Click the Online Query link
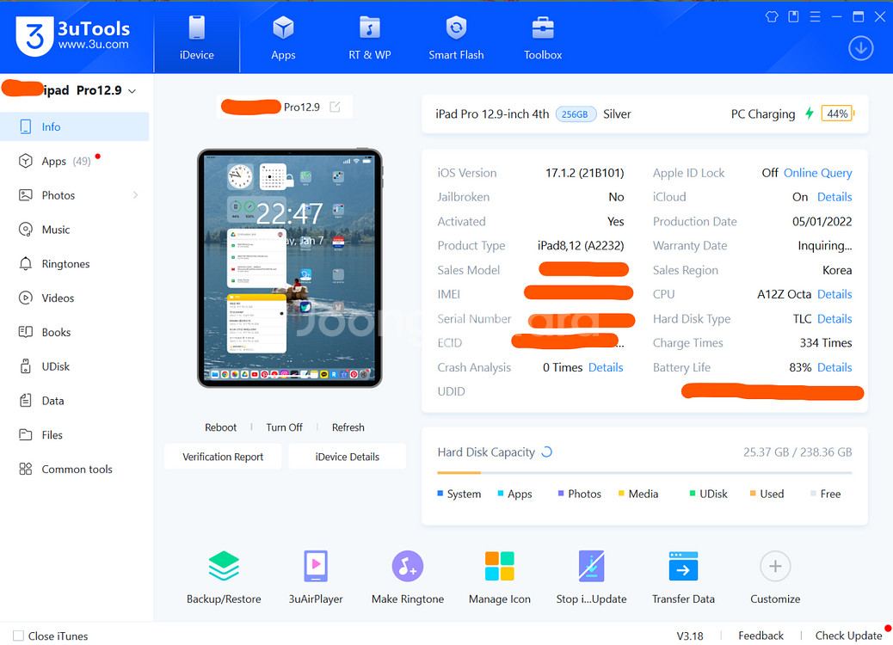This screenshot has width=893, height=645. coord(818,173)
